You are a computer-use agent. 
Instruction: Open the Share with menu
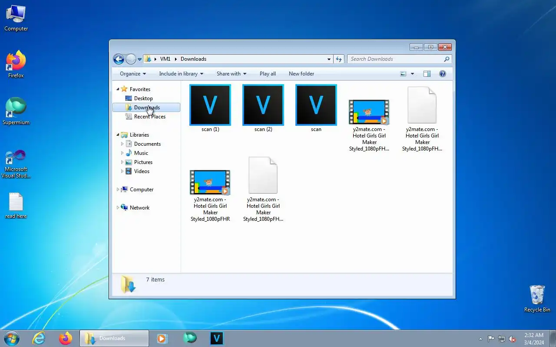coord(232,74)
